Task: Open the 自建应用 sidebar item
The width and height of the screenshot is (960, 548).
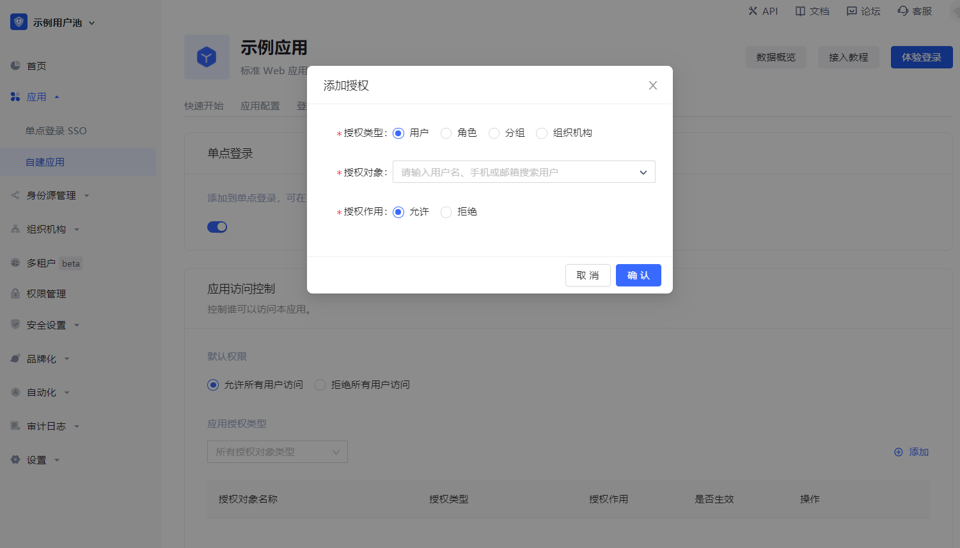Action: 45,162
